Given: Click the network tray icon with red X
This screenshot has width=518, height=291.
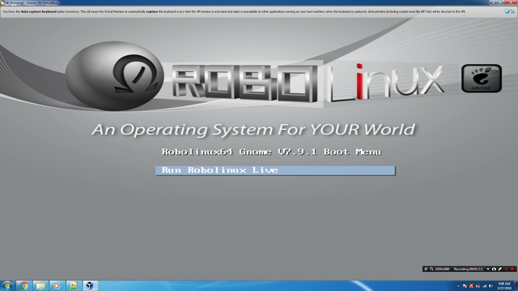Looking at the screenshot, I should coord(478,286).
